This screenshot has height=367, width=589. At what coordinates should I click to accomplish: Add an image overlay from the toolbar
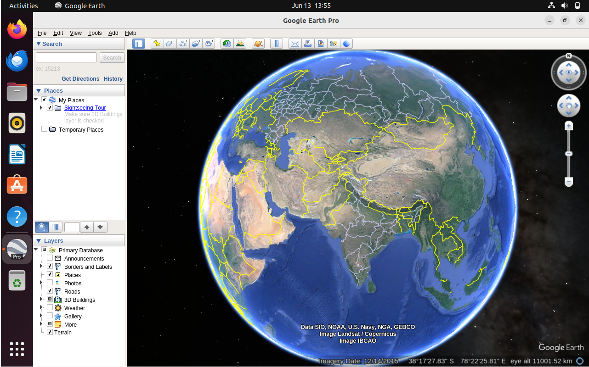coord(196,44)
